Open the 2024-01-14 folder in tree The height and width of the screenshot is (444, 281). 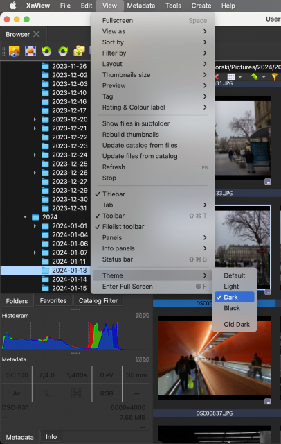[x=69, y=279]
